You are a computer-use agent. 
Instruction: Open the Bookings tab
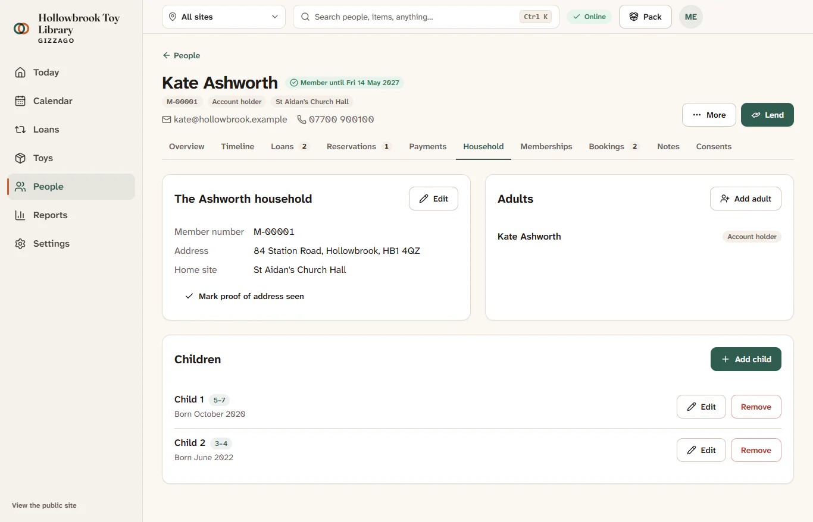(614, 146)
